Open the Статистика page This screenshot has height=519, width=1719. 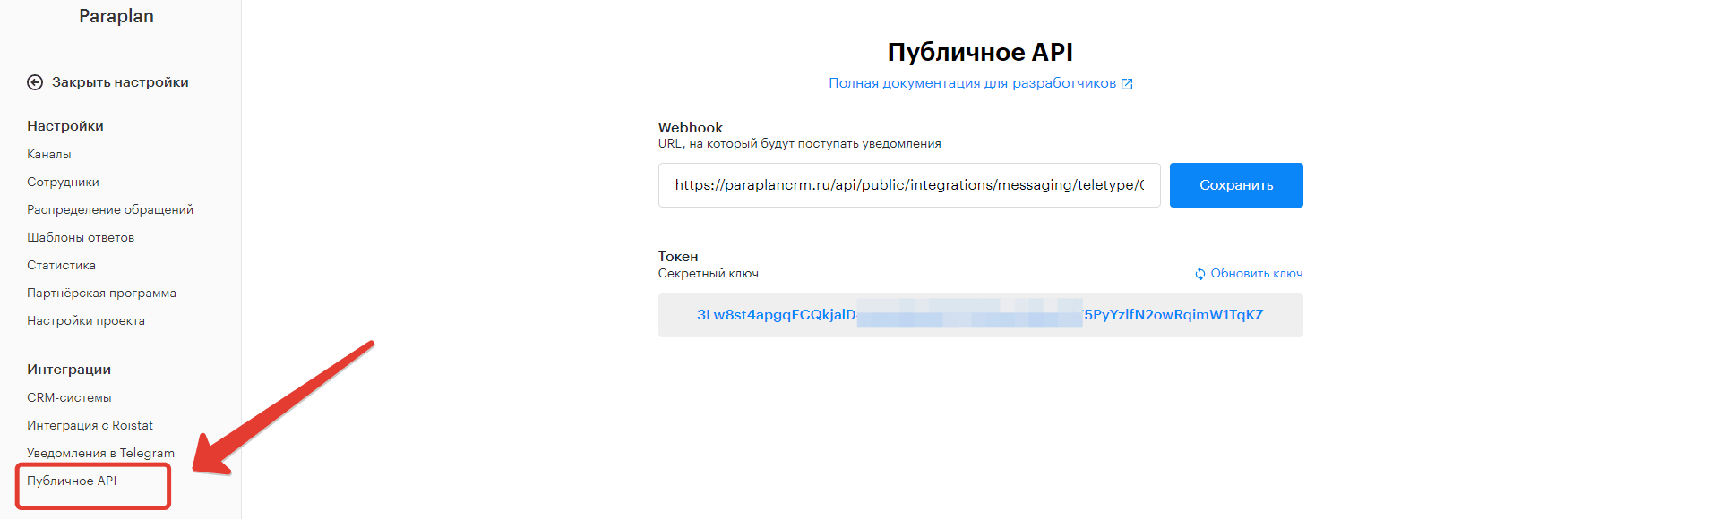61,265
